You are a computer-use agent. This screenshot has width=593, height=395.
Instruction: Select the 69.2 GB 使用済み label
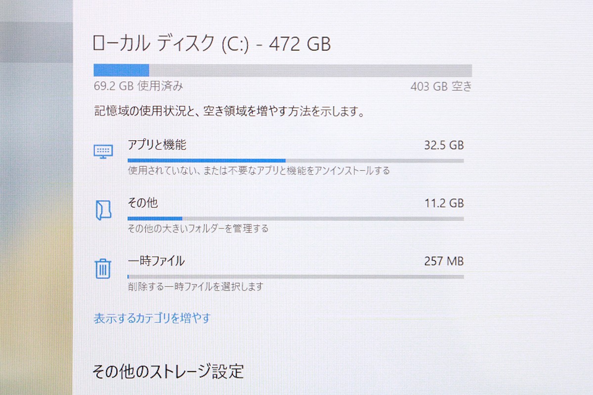tap(138, 86)
